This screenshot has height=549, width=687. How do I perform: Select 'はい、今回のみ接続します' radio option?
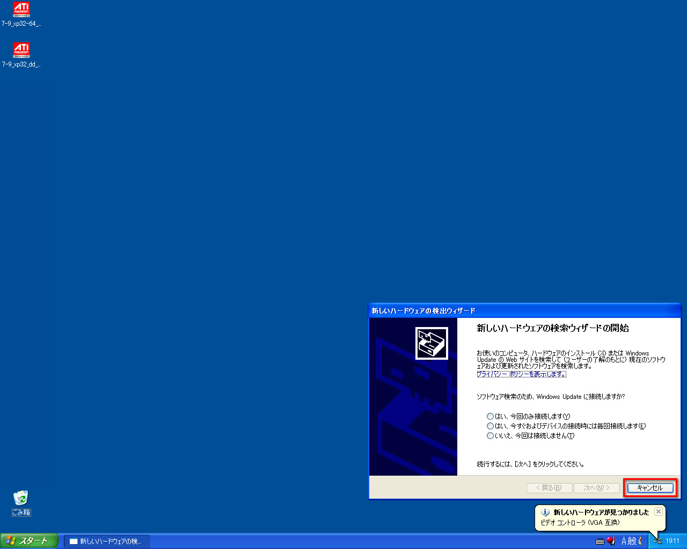pyautogui.click(x=490, y=417)
